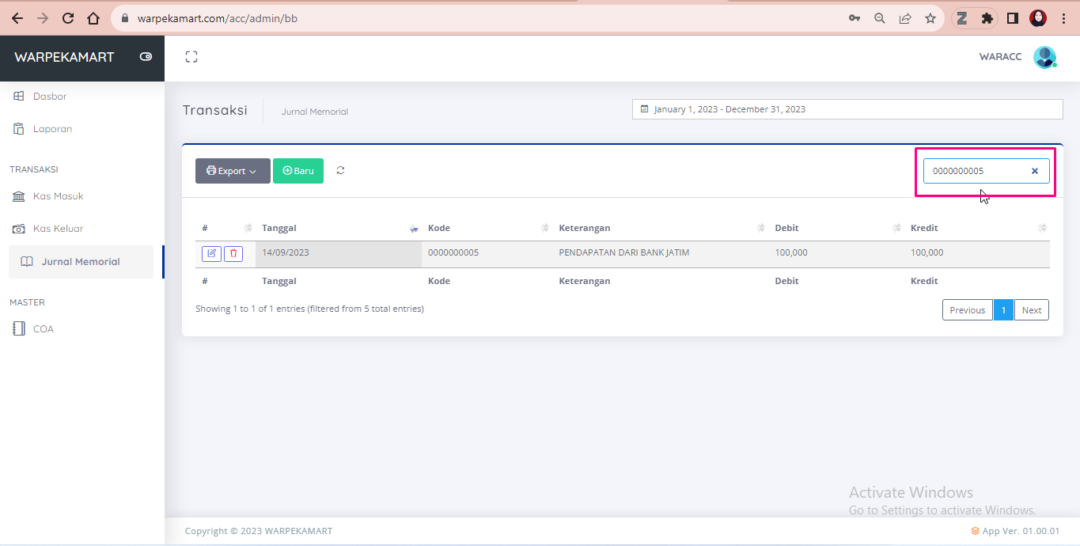
Task: Create new entry with Baru button
Action: click(298, 171)
